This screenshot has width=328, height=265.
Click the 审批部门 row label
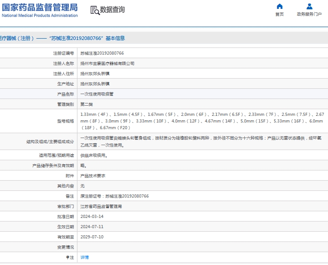click(65, 206)
